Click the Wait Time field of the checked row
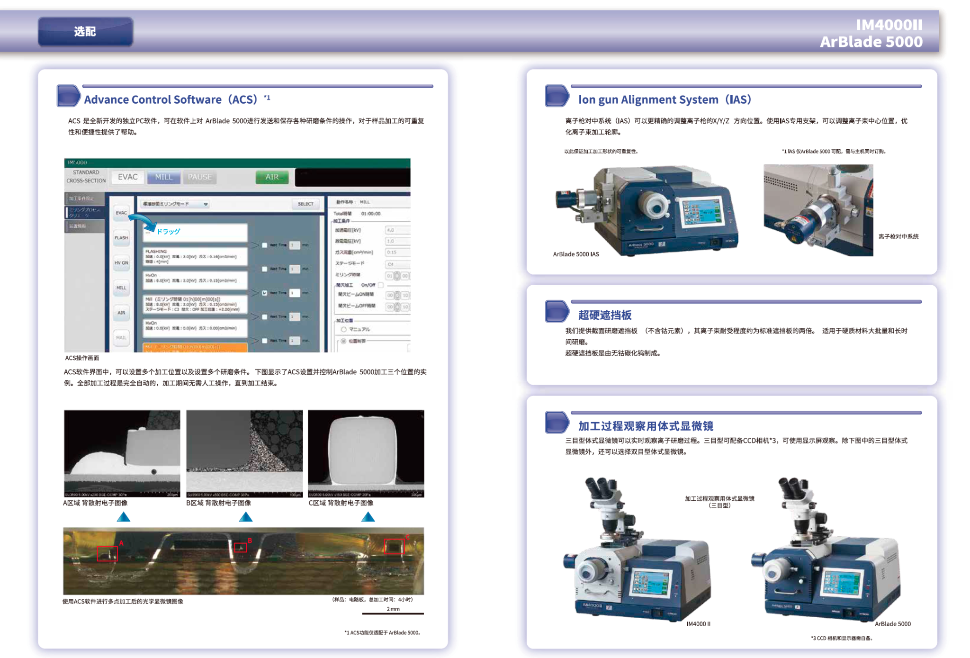970x658 pixels. click(x=295, y=293)
